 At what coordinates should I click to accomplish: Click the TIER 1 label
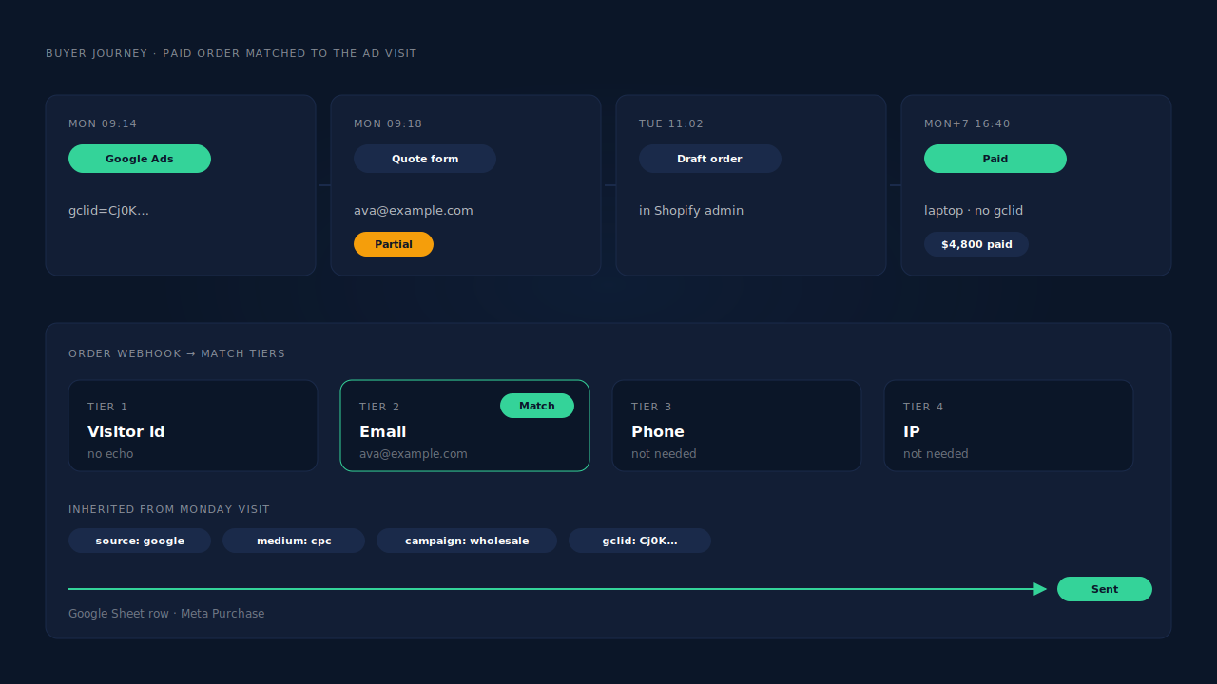coord(107,407)
